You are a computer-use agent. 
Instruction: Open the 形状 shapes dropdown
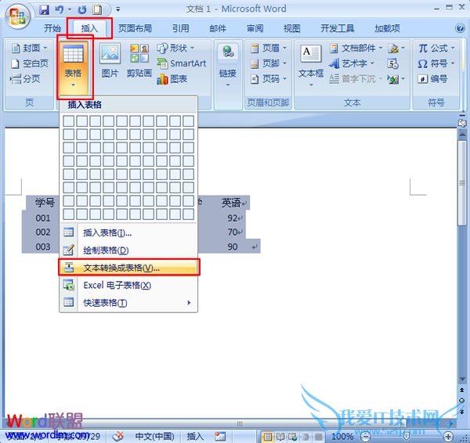[x=175, y=48]
